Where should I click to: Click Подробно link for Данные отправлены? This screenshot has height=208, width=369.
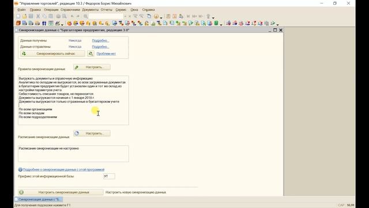tap(100, 47)
